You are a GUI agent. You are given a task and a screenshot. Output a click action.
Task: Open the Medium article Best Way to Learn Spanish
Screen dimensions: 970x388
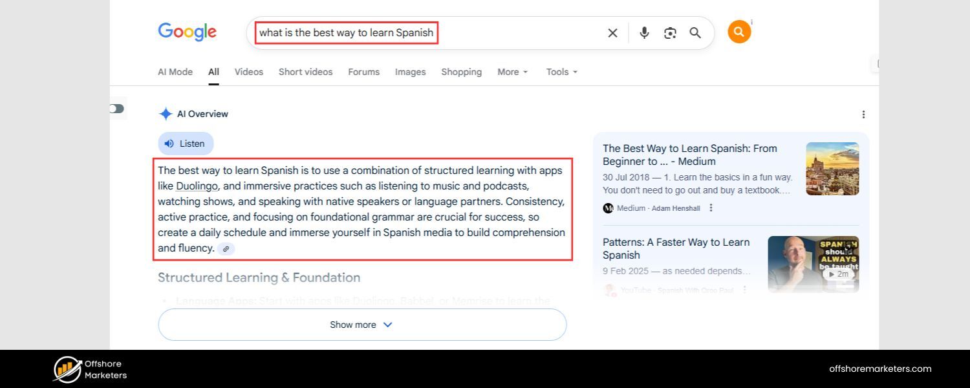[x=689, y=155]
